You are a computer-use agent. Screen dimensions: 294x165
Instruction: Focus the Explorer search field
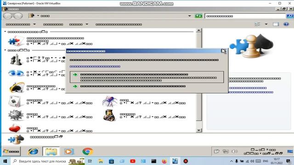(x=245, y=16)
